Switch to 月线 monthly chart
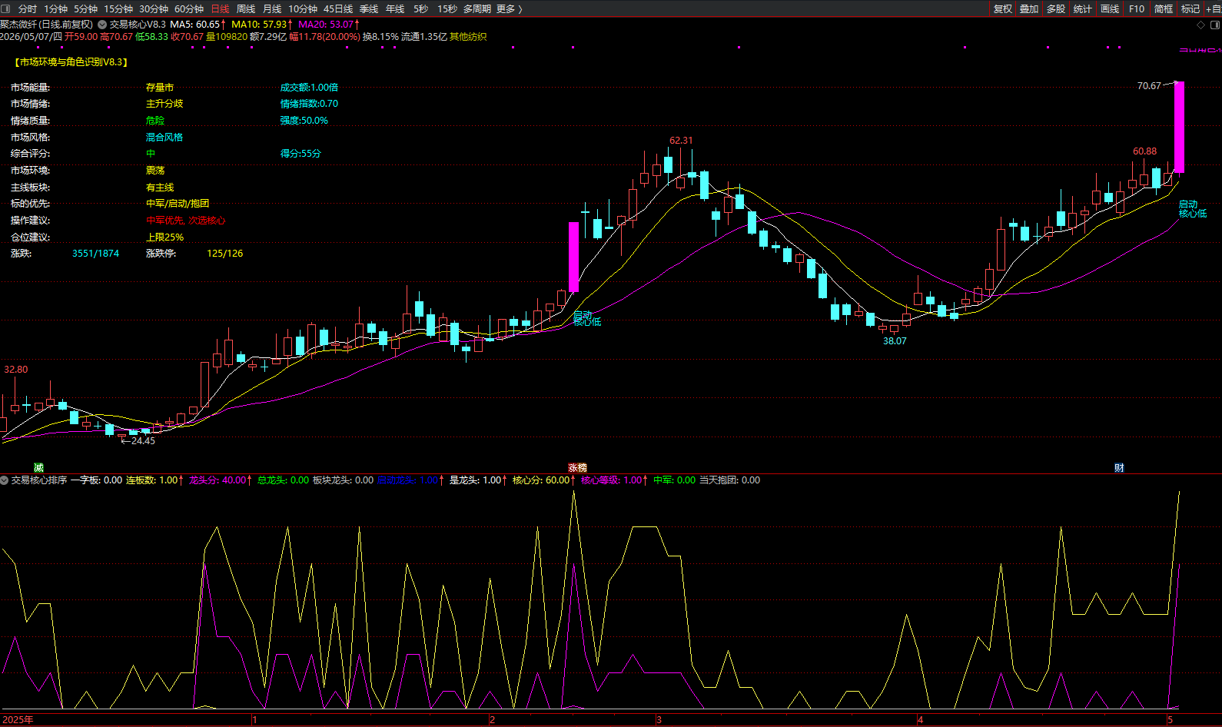The height and width of the screenshot is (727, 1222). point(272,8)
